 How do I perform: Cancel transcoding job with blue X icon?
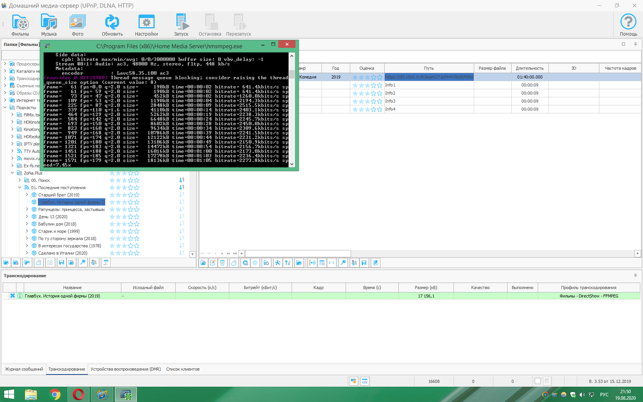pyautogui.click(x=13, y=296)
